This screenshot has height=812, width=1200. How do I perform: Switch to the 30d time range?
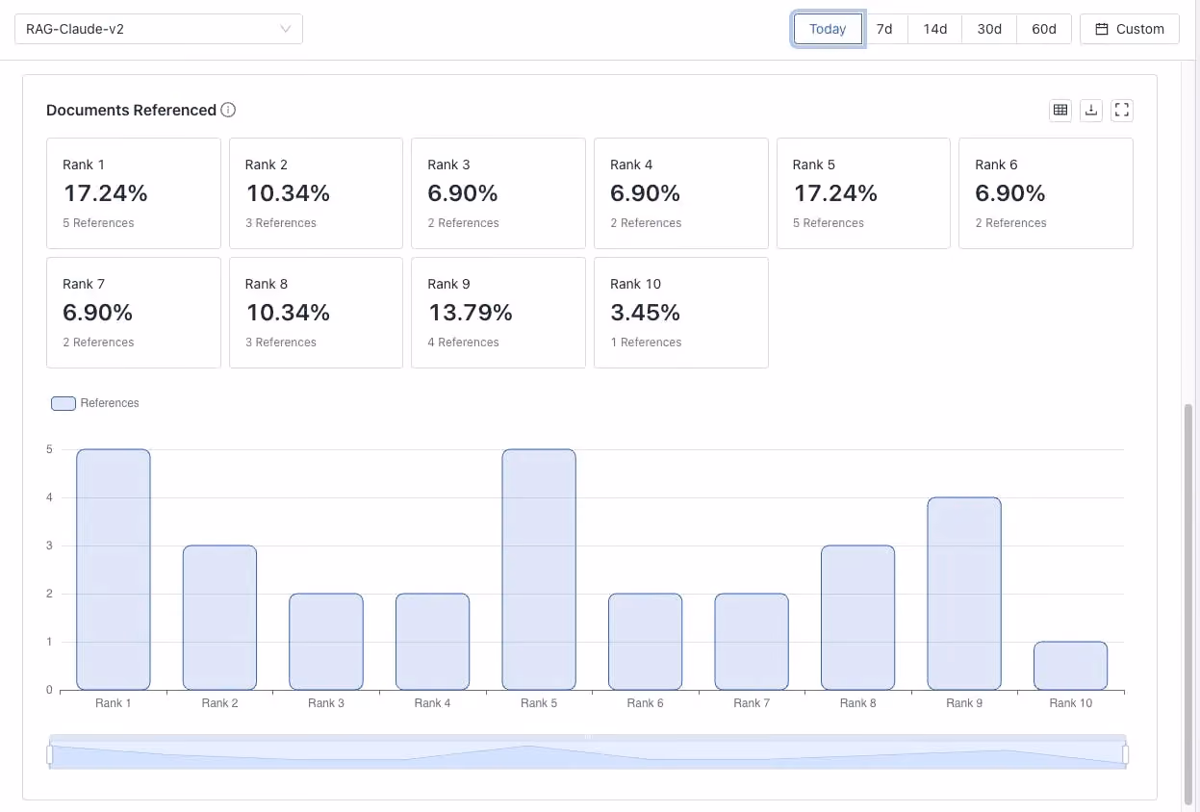pyautogui.click(x=989, y=29)
